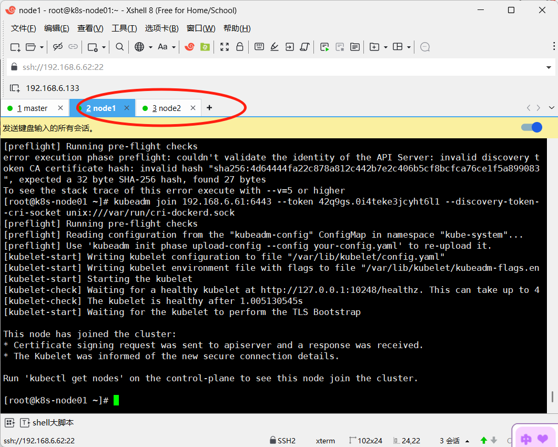Click the shell大脚本 quick command button
The image size is (558, 447).
47,423
